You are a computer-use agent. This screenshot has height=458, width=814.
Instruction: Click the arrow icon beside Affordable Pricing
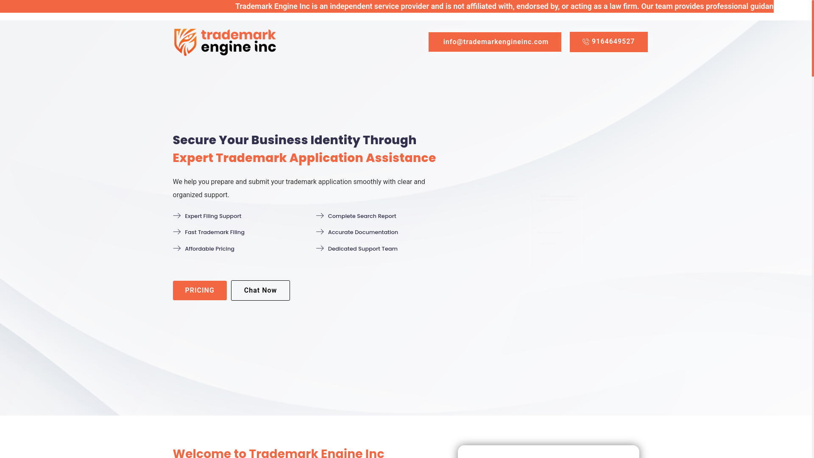tap(177, 249)
